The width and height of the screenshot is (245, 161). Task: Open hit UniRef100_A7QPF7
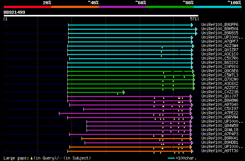click(220, 42)
